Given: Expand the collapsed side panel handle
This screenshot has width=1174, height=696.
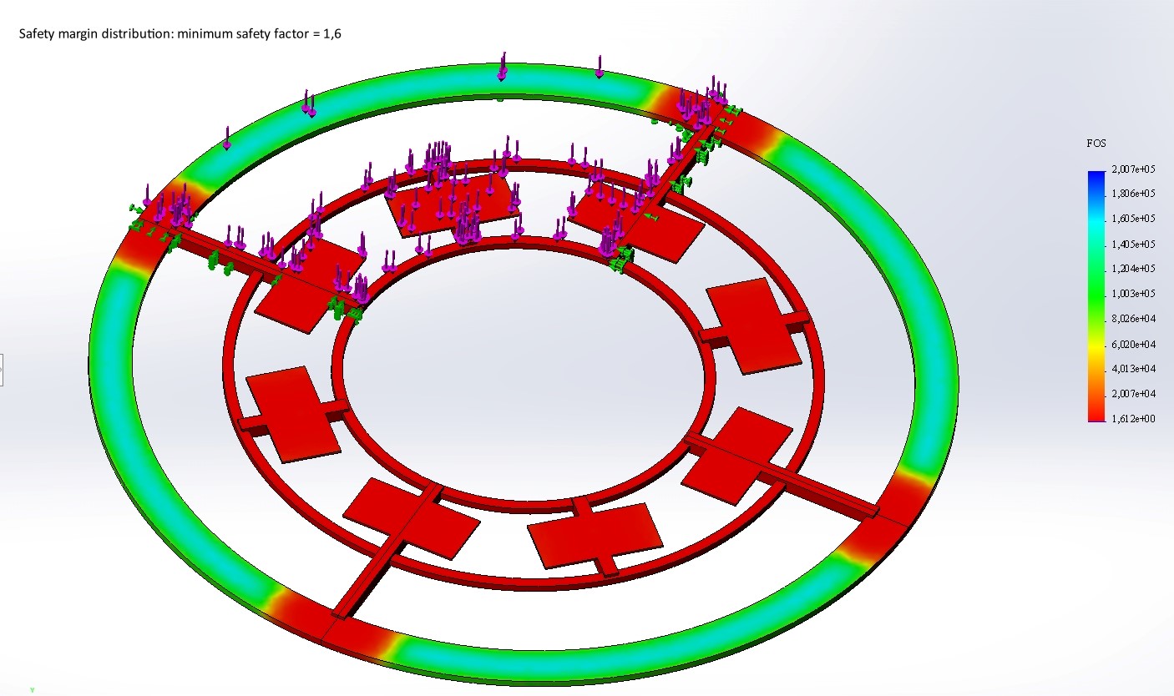Looking at the screenshot, I should [x=2, y=368].
